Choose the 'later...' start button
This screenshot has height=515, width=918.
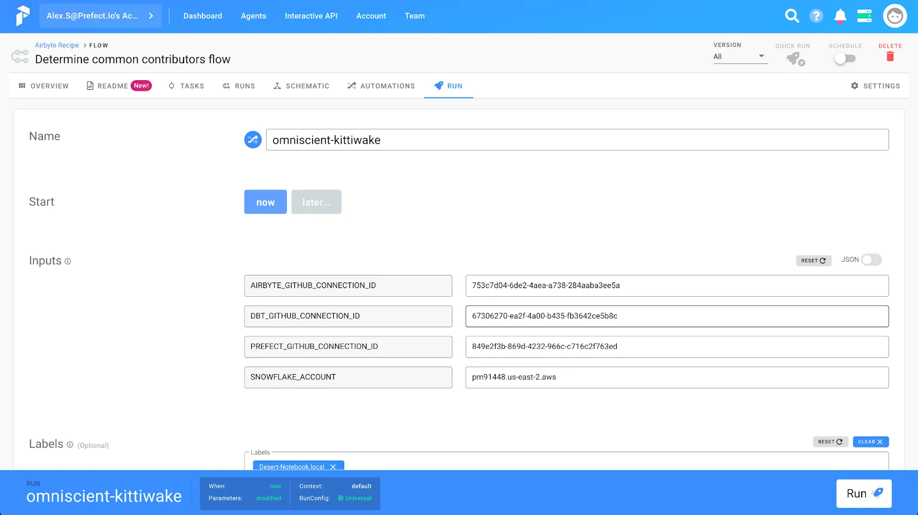click(x=316, y=202)
